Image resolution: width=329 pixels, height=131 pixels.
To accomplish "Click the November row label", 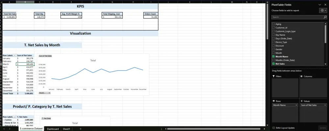I will click(8, 88).
